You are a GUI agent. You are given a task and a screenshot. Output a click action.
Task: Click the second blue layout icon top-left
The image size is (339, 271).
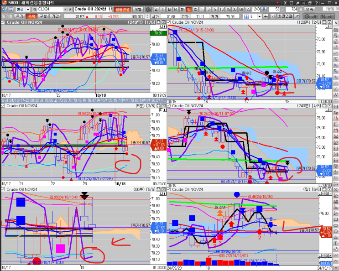coord(11,10)
